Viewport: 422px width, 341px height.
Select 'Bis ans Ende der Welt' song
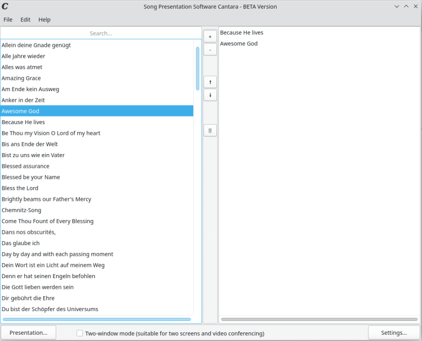tap(97, 144)
